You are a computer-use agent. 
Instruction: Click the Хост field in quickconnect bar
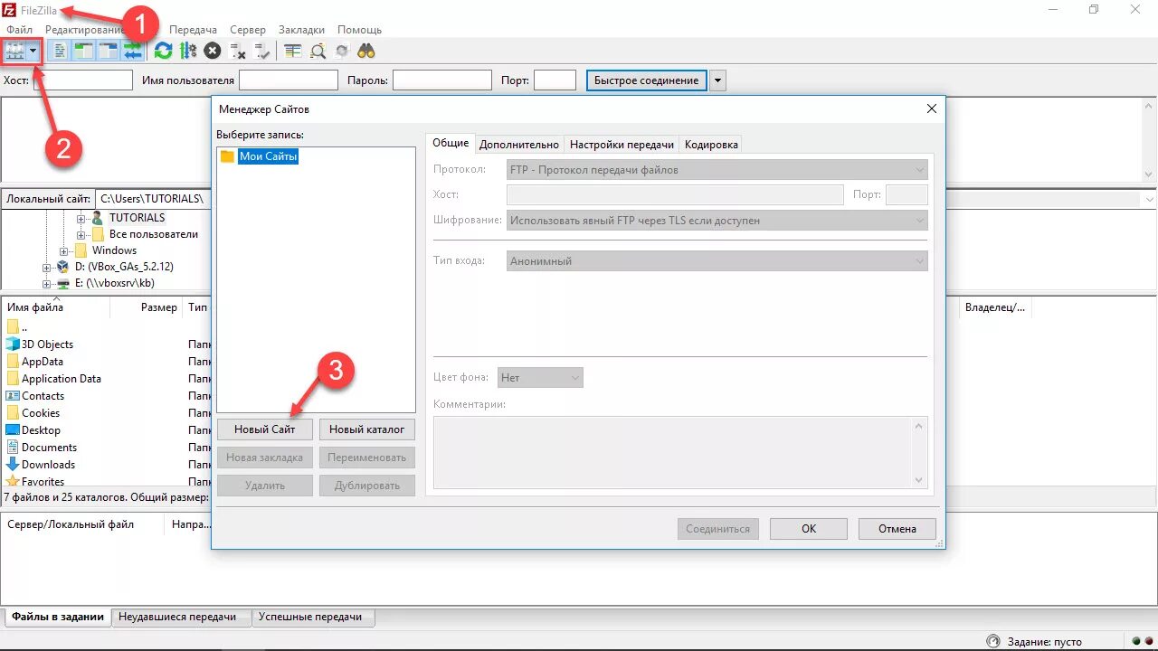coord(83,80)
